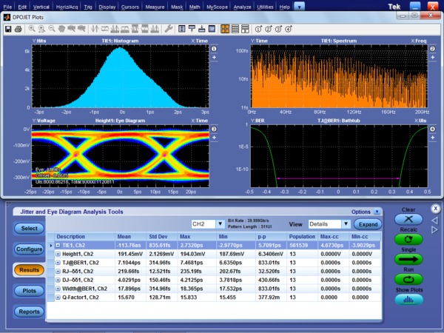Open the Configure panel
Screen dimensions: 444x333
pos(29,249)
